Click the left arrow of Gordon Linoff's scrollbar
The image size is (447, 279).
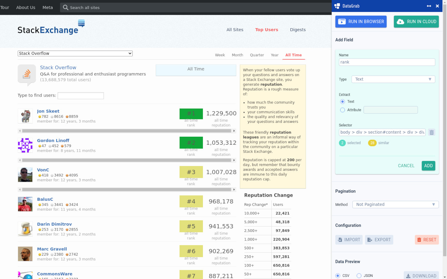20,160
